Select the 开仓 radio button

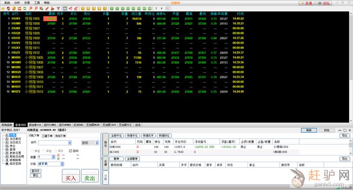coord(32,151)
